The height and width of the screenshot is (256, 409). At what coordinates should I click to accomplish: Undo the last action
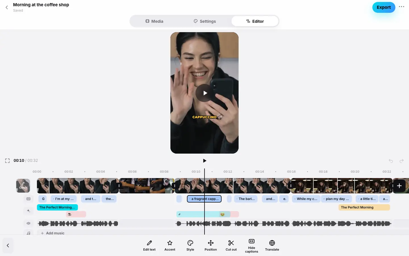point(391,161)
